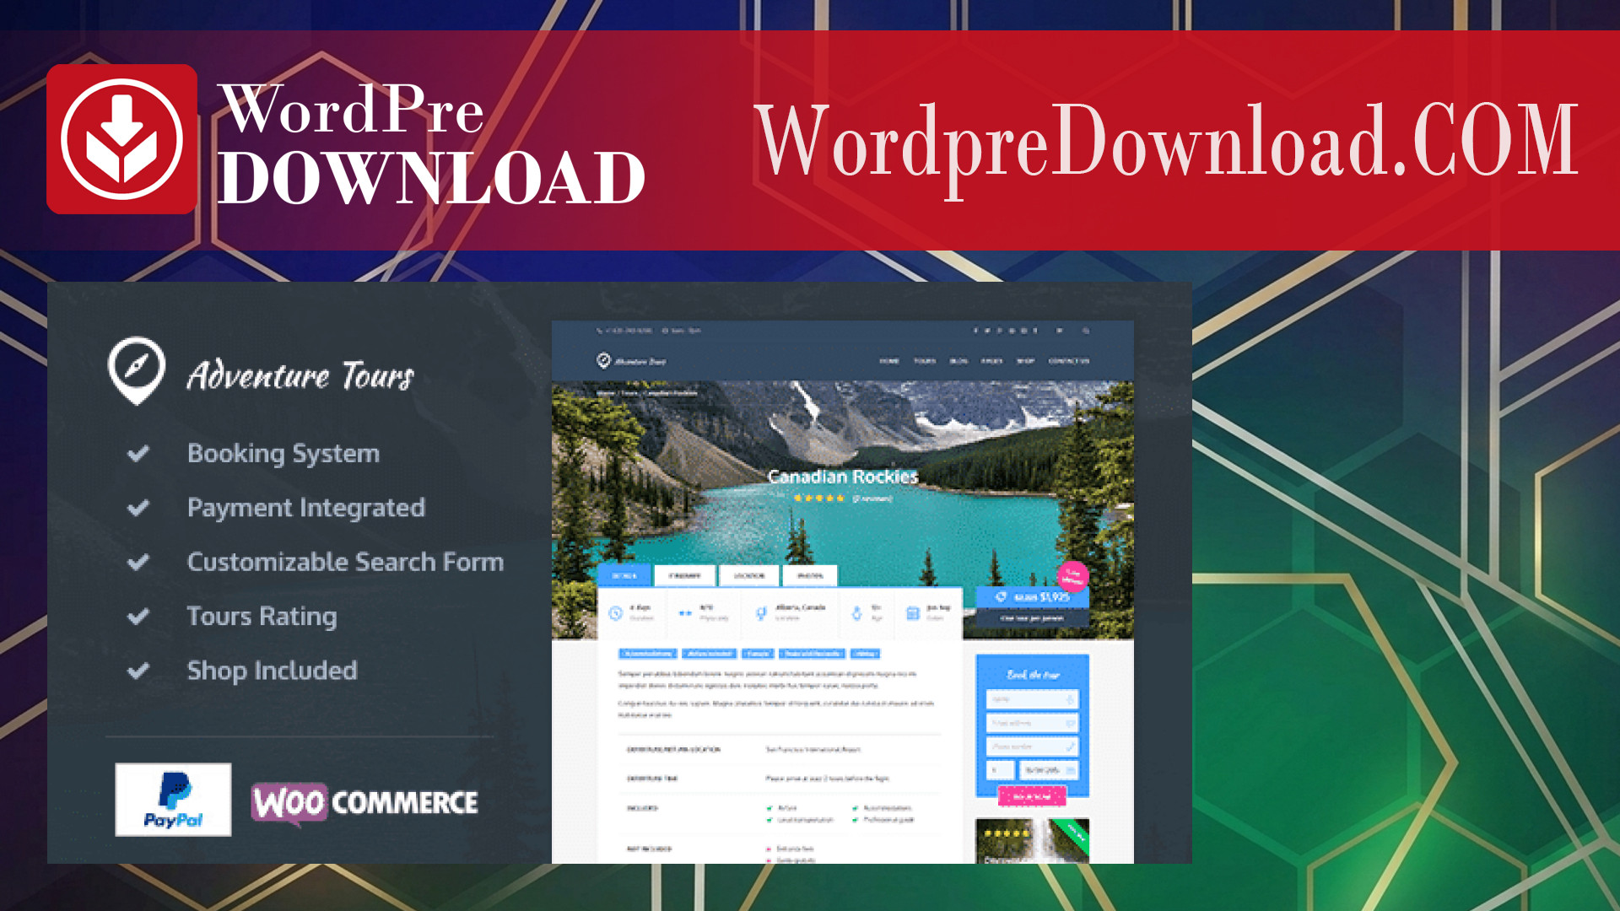Click the checkmark beside Tours Rating
The width and height of the screenshot is (1620, 911).
point(138,617)
